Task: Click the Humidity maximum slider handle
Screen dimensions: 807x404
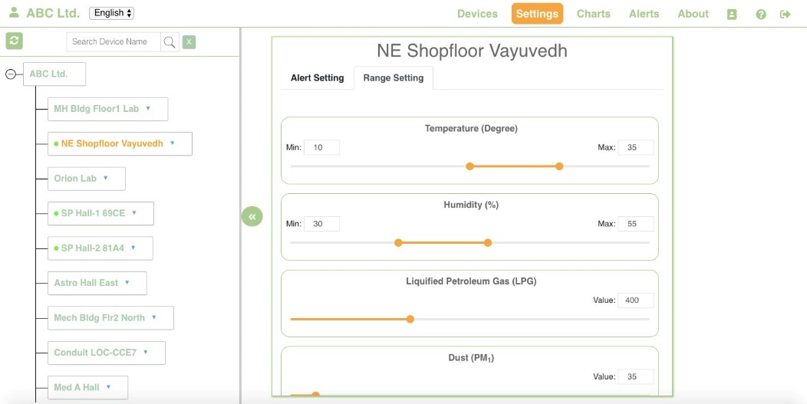Action: pos(488,243)
